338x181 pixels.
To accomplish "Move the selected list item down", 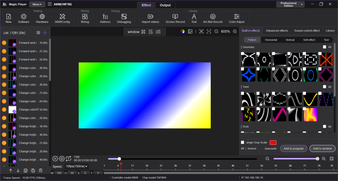I will (18, 170).
